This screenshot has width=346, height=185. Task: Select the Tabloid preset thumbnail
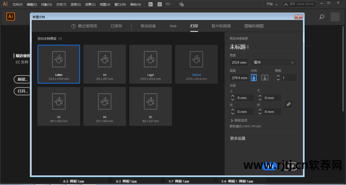196,64
